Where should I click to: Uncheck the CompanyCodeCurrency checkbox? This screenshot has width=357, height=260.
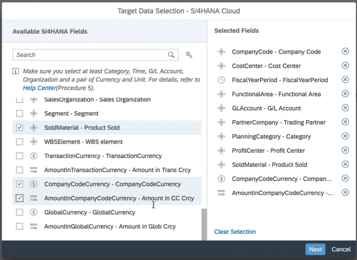[x=20, y=184]
